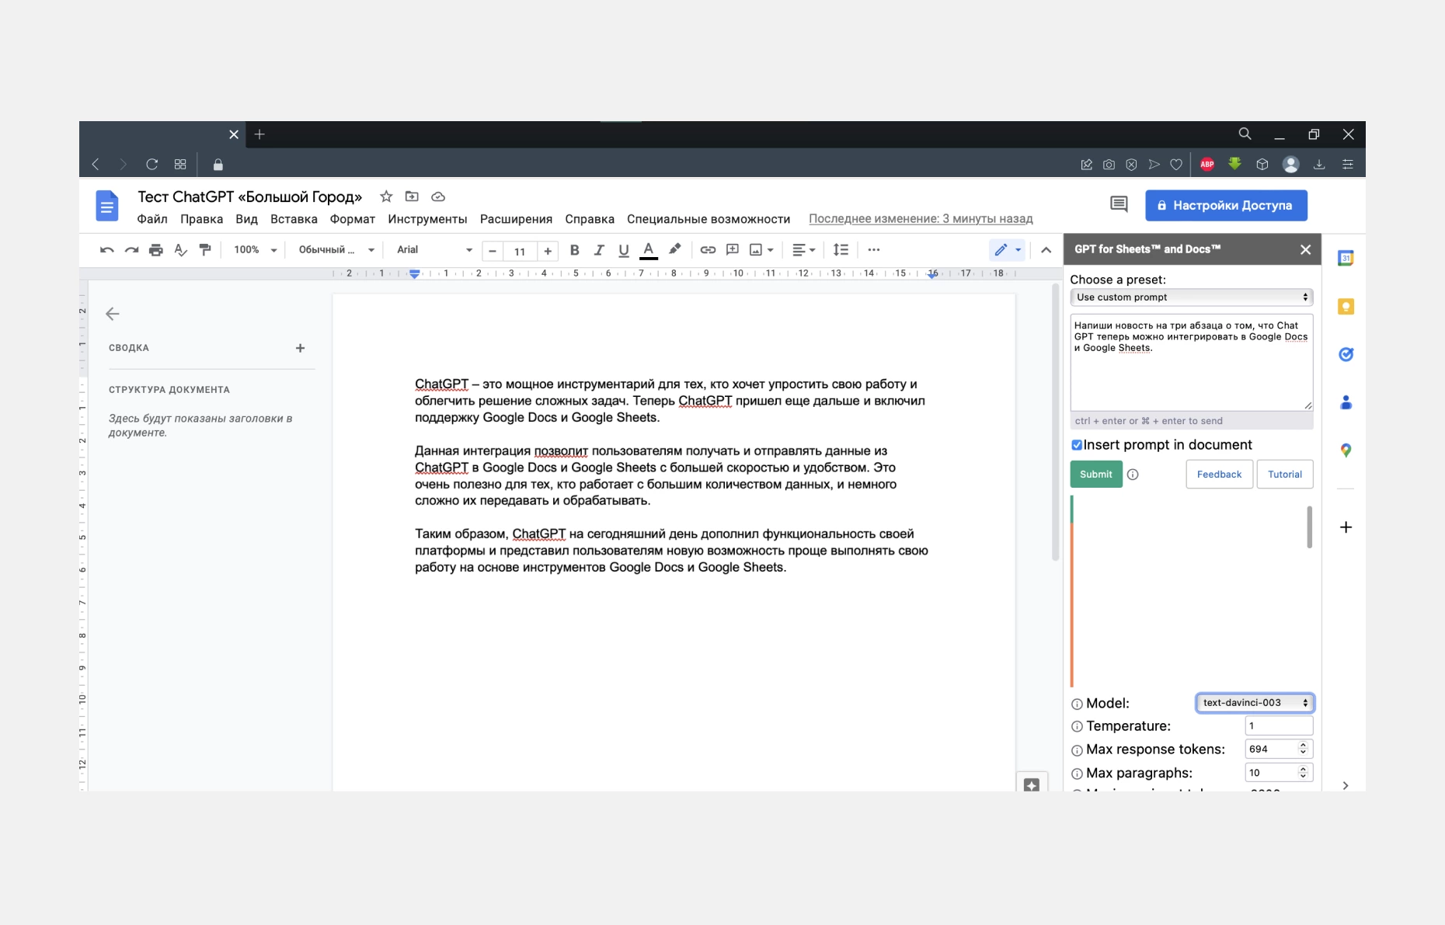The height and width of the screenshot is (925, 1445).
Task: Open line spacing options
Action: pos(841,250)
